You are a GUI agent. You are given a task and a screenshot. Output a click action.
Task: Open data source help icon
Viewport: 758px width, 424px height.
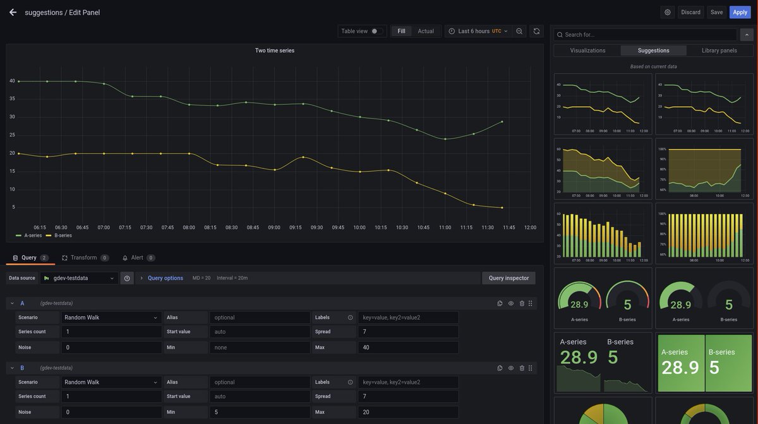click(x=127, y=278)
